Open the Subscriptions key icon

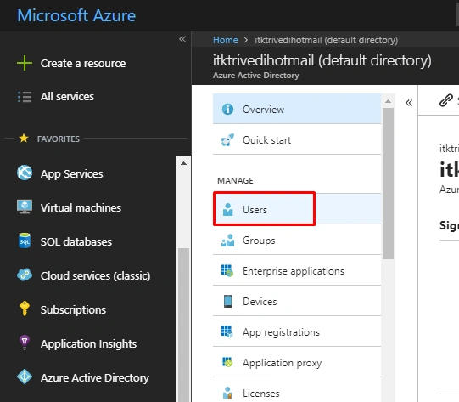pyautogui.click(x=25, y=309)
